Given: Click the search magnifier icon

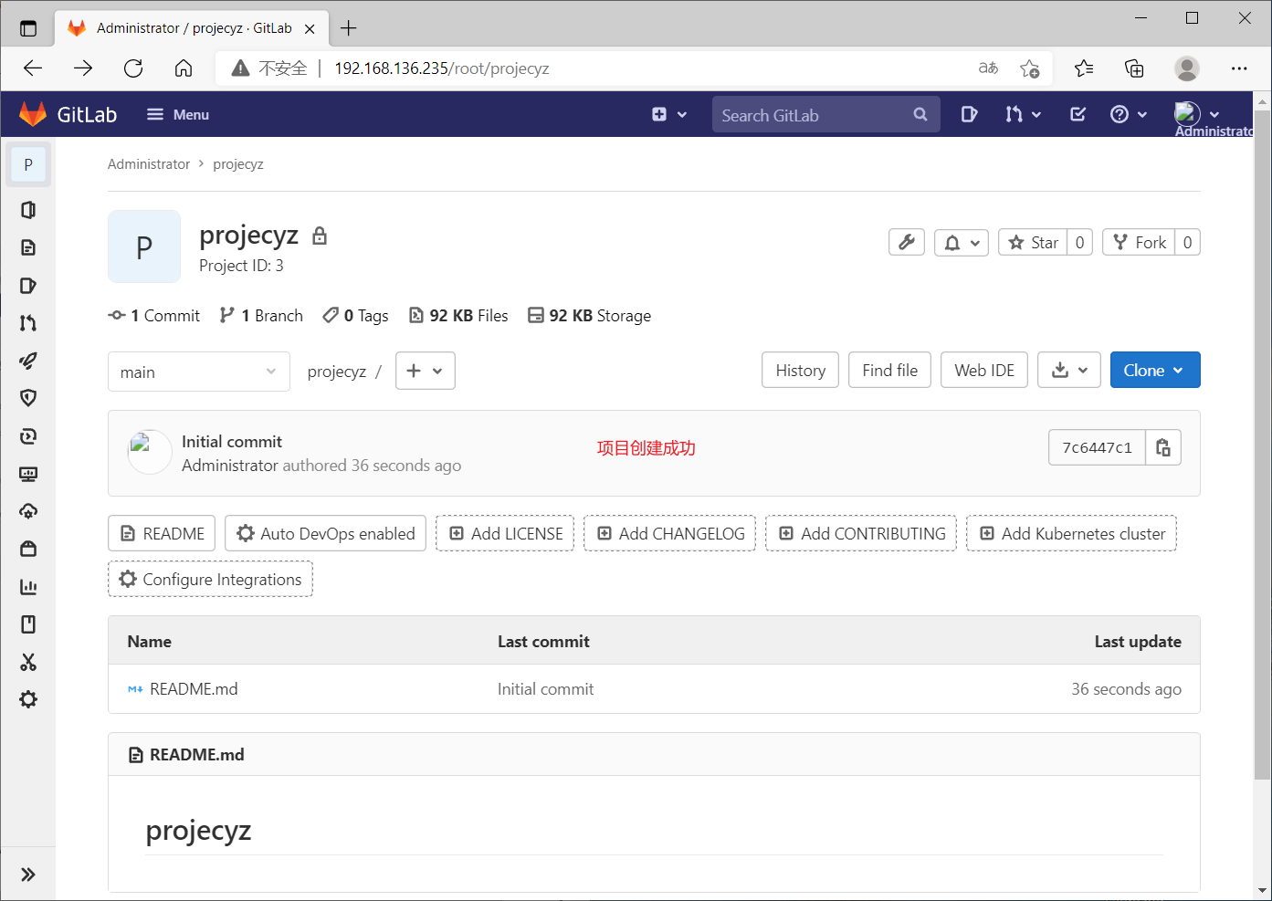Looking at the screenshot, I should pos(920,115).
